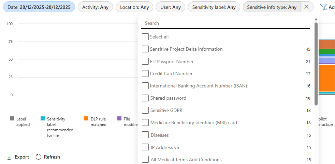
Task: Expand the User filter dropdown
Action: point(171,7)
